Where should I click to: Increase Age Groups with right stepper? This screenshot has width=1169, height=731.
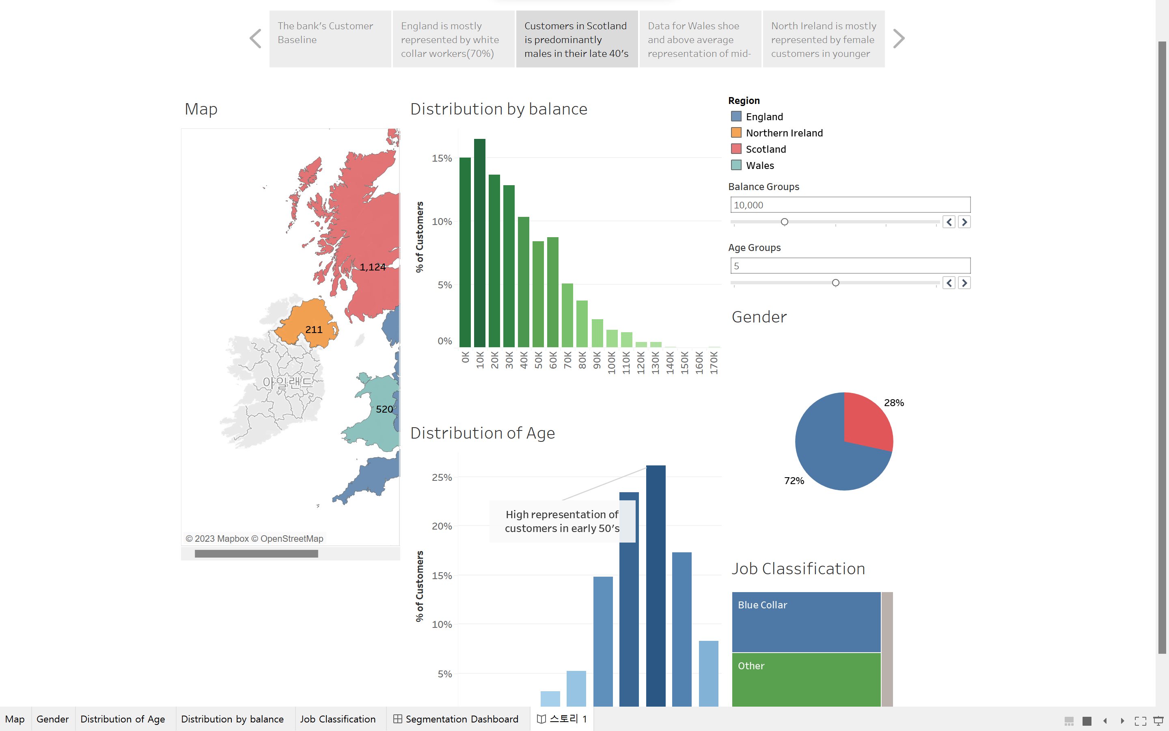(964, 283)
